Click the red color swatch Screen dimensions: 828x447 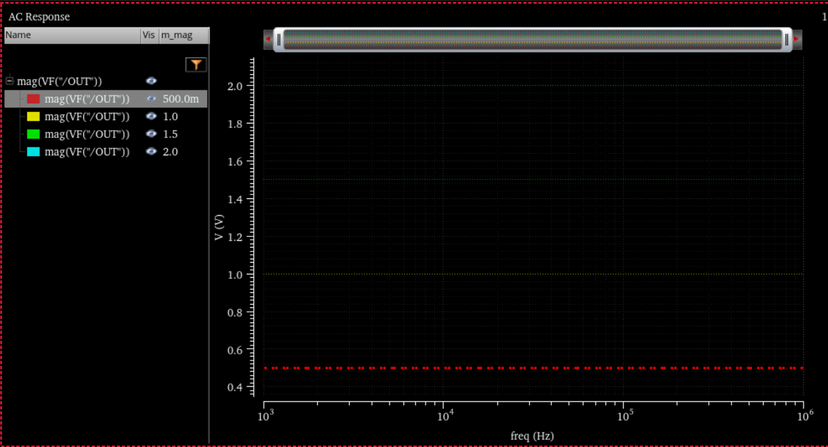[33, 99]
